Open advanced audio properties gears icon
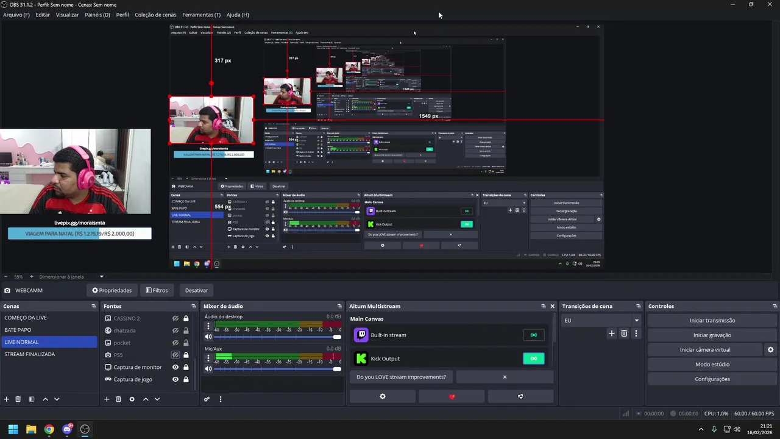 (x=207, y=399)
